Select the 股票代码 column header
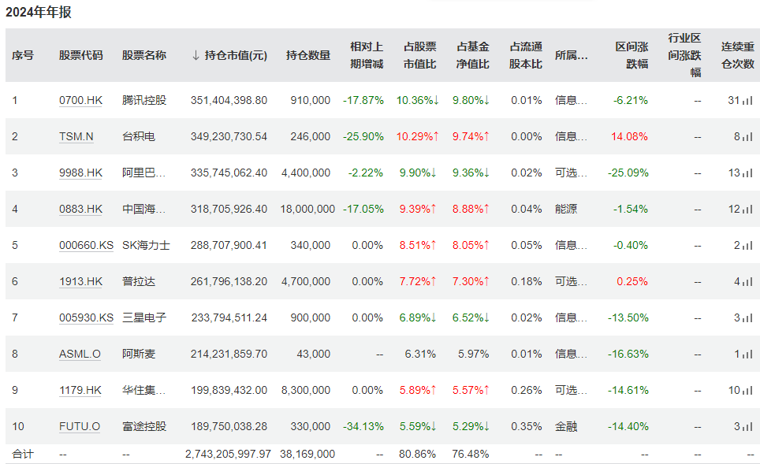760x464 pixels. (x=81, y=55)
